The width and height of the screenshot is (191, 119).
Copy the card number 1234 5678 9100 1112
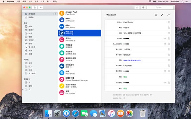(x=169, y=33)
